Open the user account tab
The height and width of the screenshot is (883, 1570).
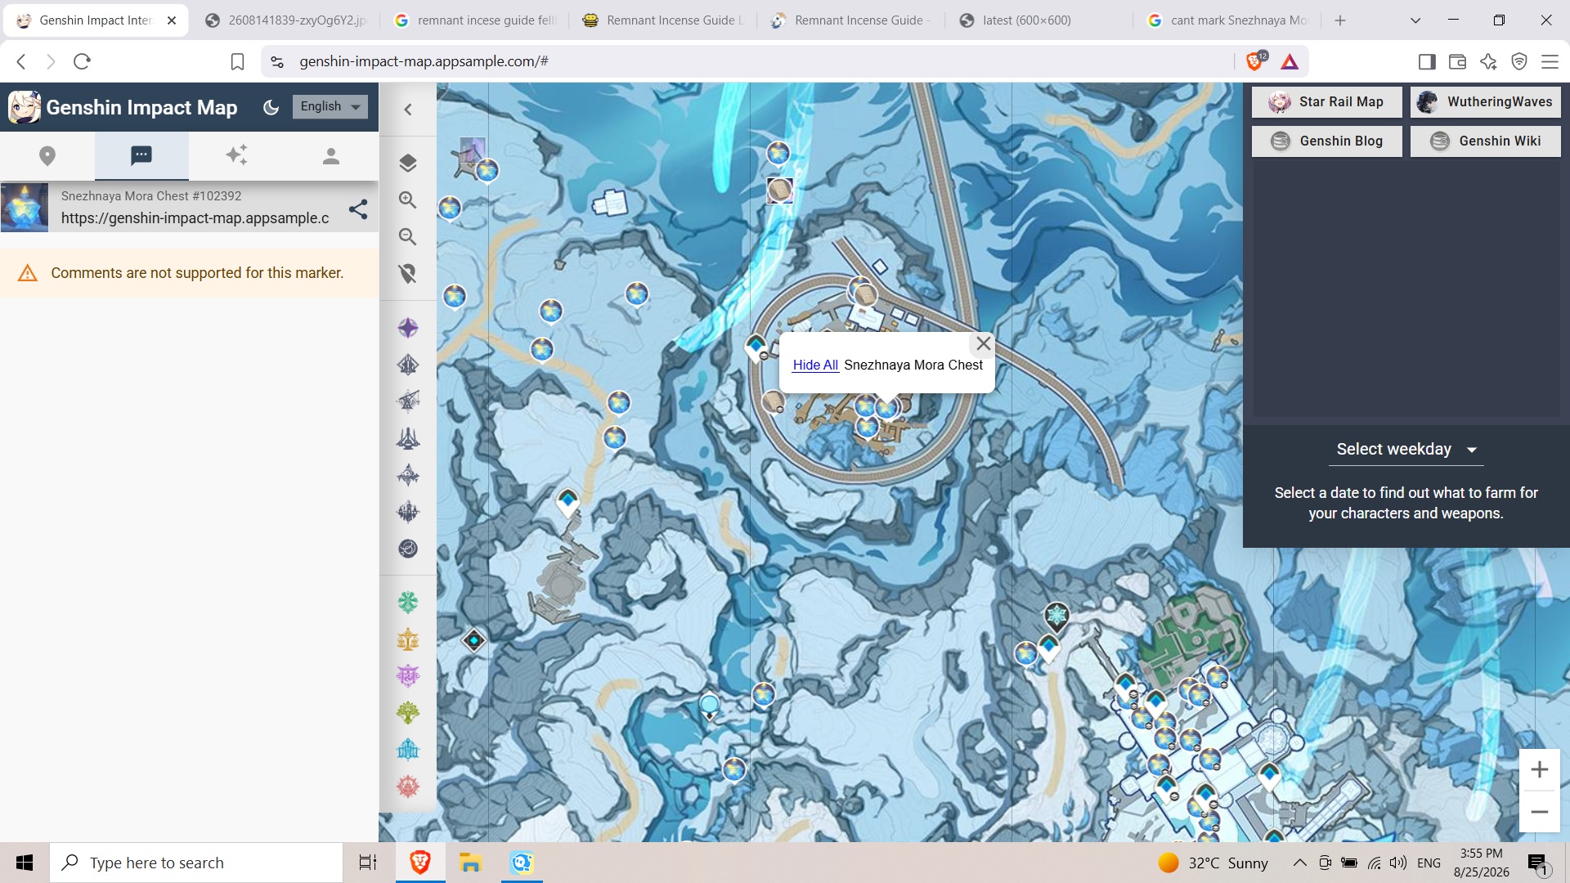click(x=331, y=155)
